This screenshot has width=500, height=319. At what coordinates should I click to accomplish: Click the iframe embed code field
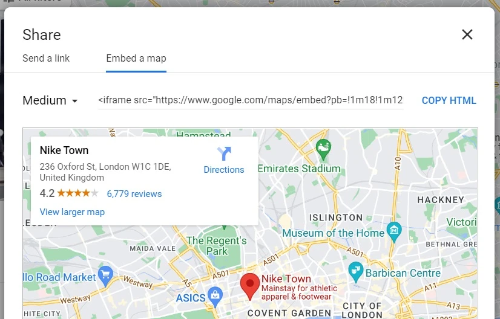click(x=251, y=100)
